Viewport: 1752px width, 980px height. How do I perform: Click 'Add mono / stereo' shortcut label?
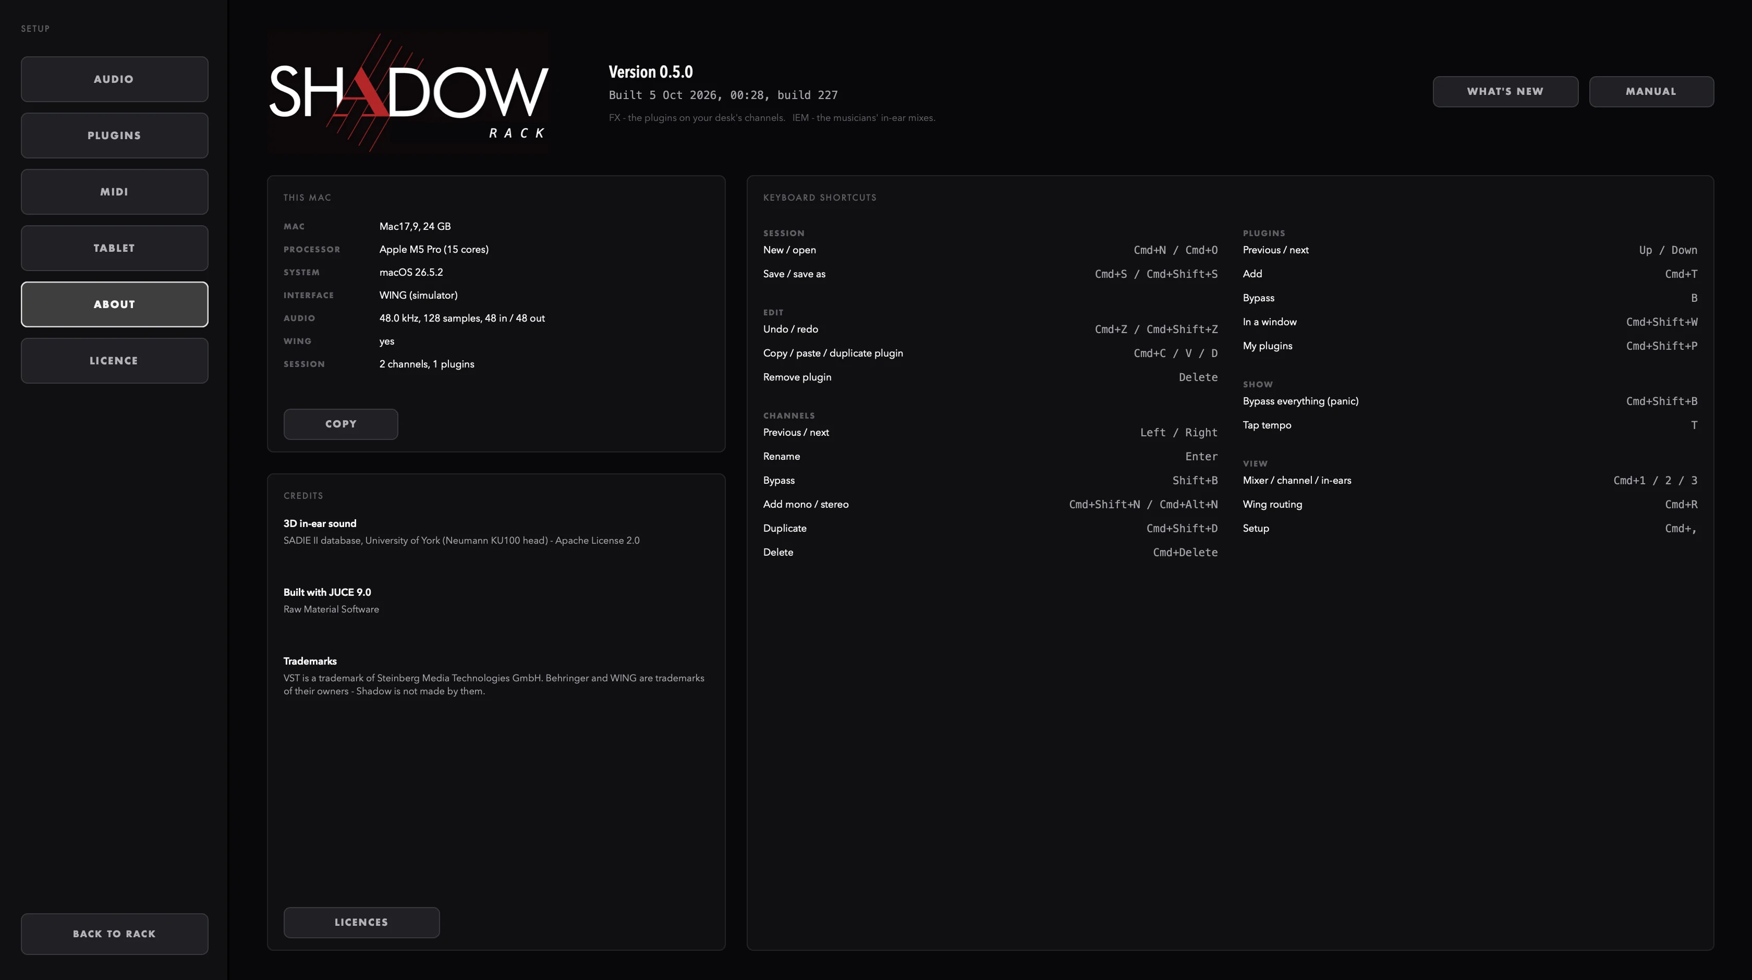[805, 505]
